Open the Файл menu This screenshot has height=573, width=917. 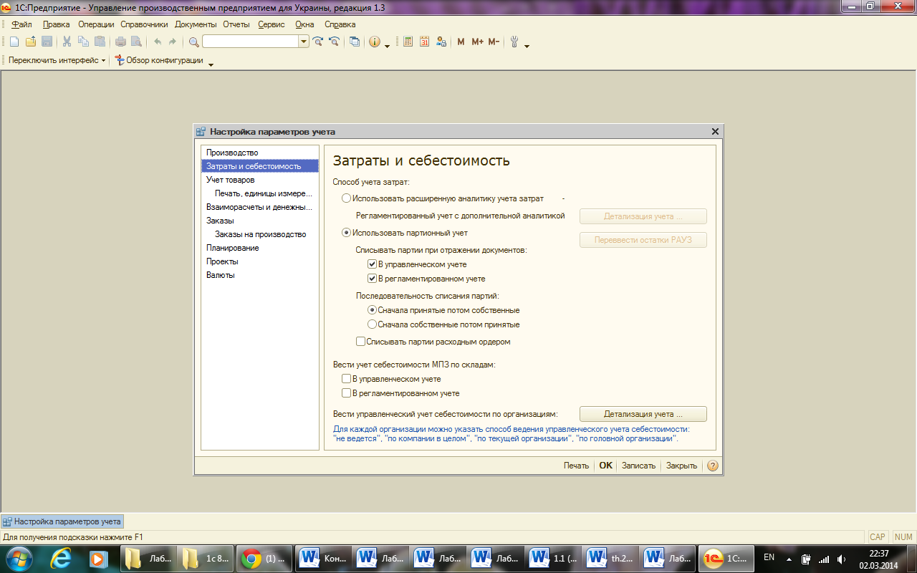point(21,24)
